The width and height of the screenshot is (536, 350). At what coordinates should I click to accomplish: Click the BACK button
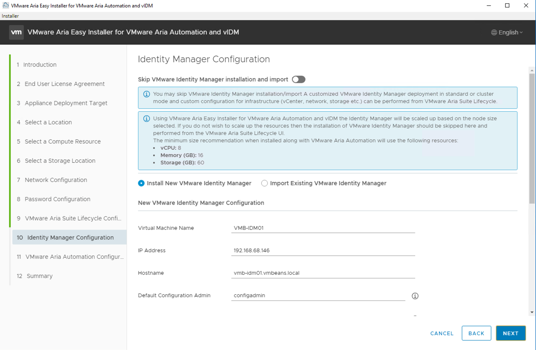[476, 333]
